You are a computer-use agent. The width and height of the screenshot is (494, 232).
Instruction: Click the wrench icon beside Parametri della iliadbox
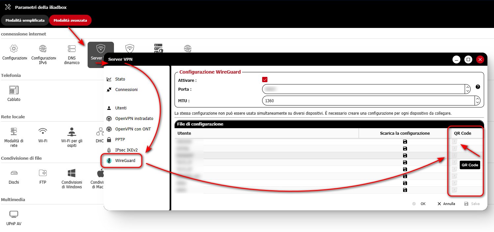8,7
